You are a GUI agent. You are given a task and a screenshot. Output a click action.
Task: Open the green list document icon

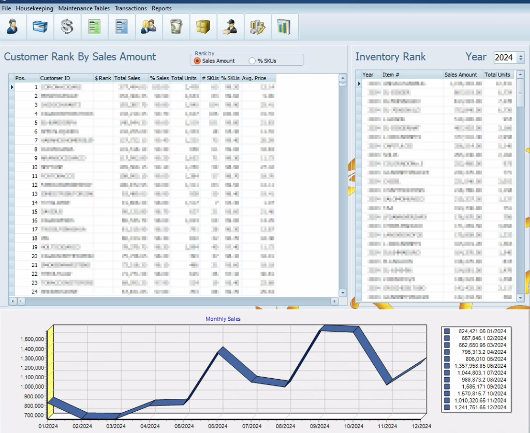tap(94, 26)
